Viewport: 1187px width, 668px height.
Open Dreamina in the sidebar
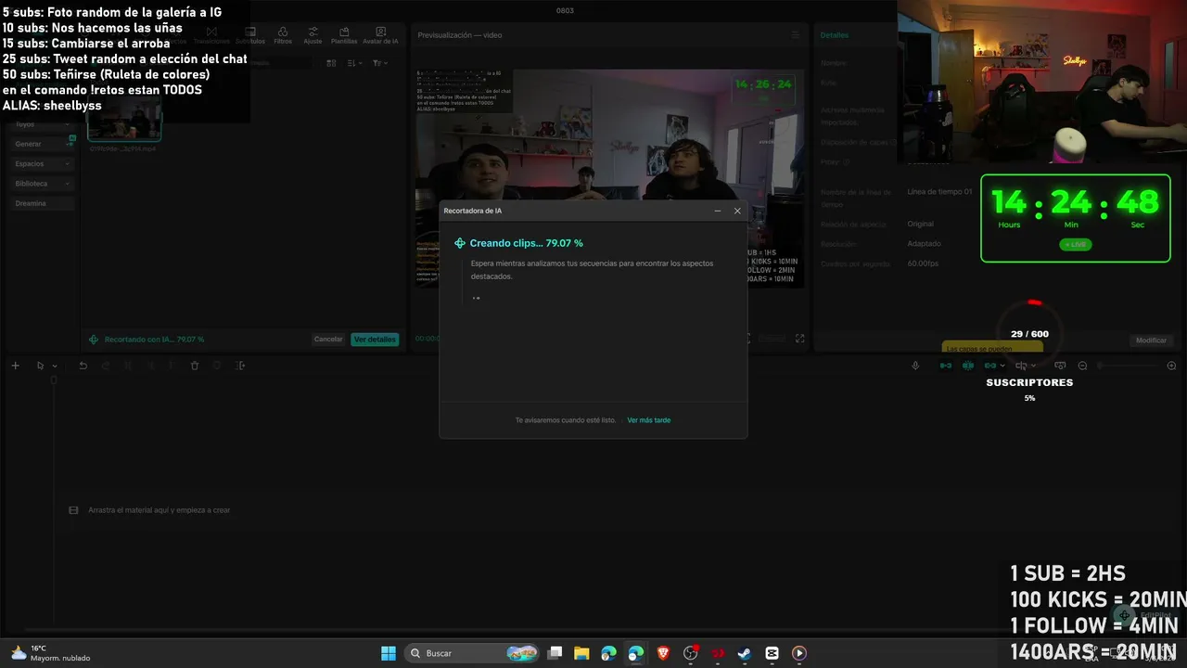tap(43, 203)
